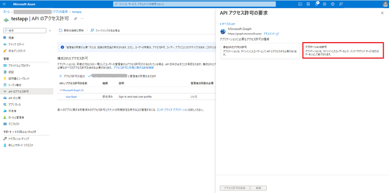Refresh with 最新の情報に更新

(72, 30)
